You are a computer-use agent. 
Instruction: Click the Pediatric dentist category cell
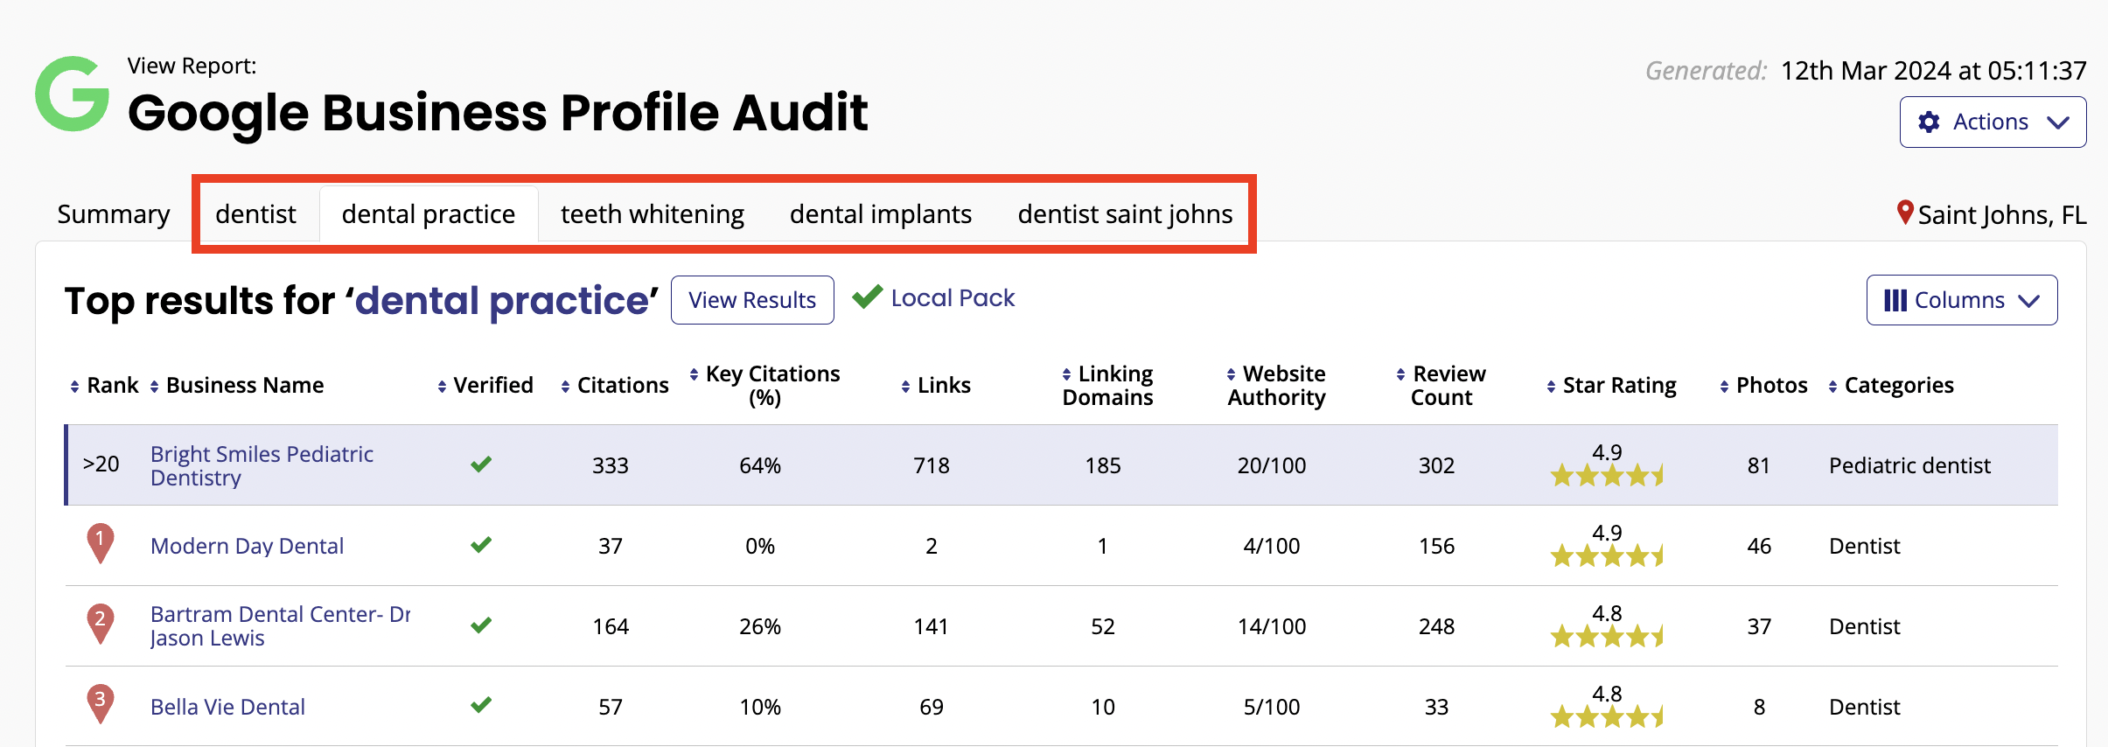(x=1909, y=465)
